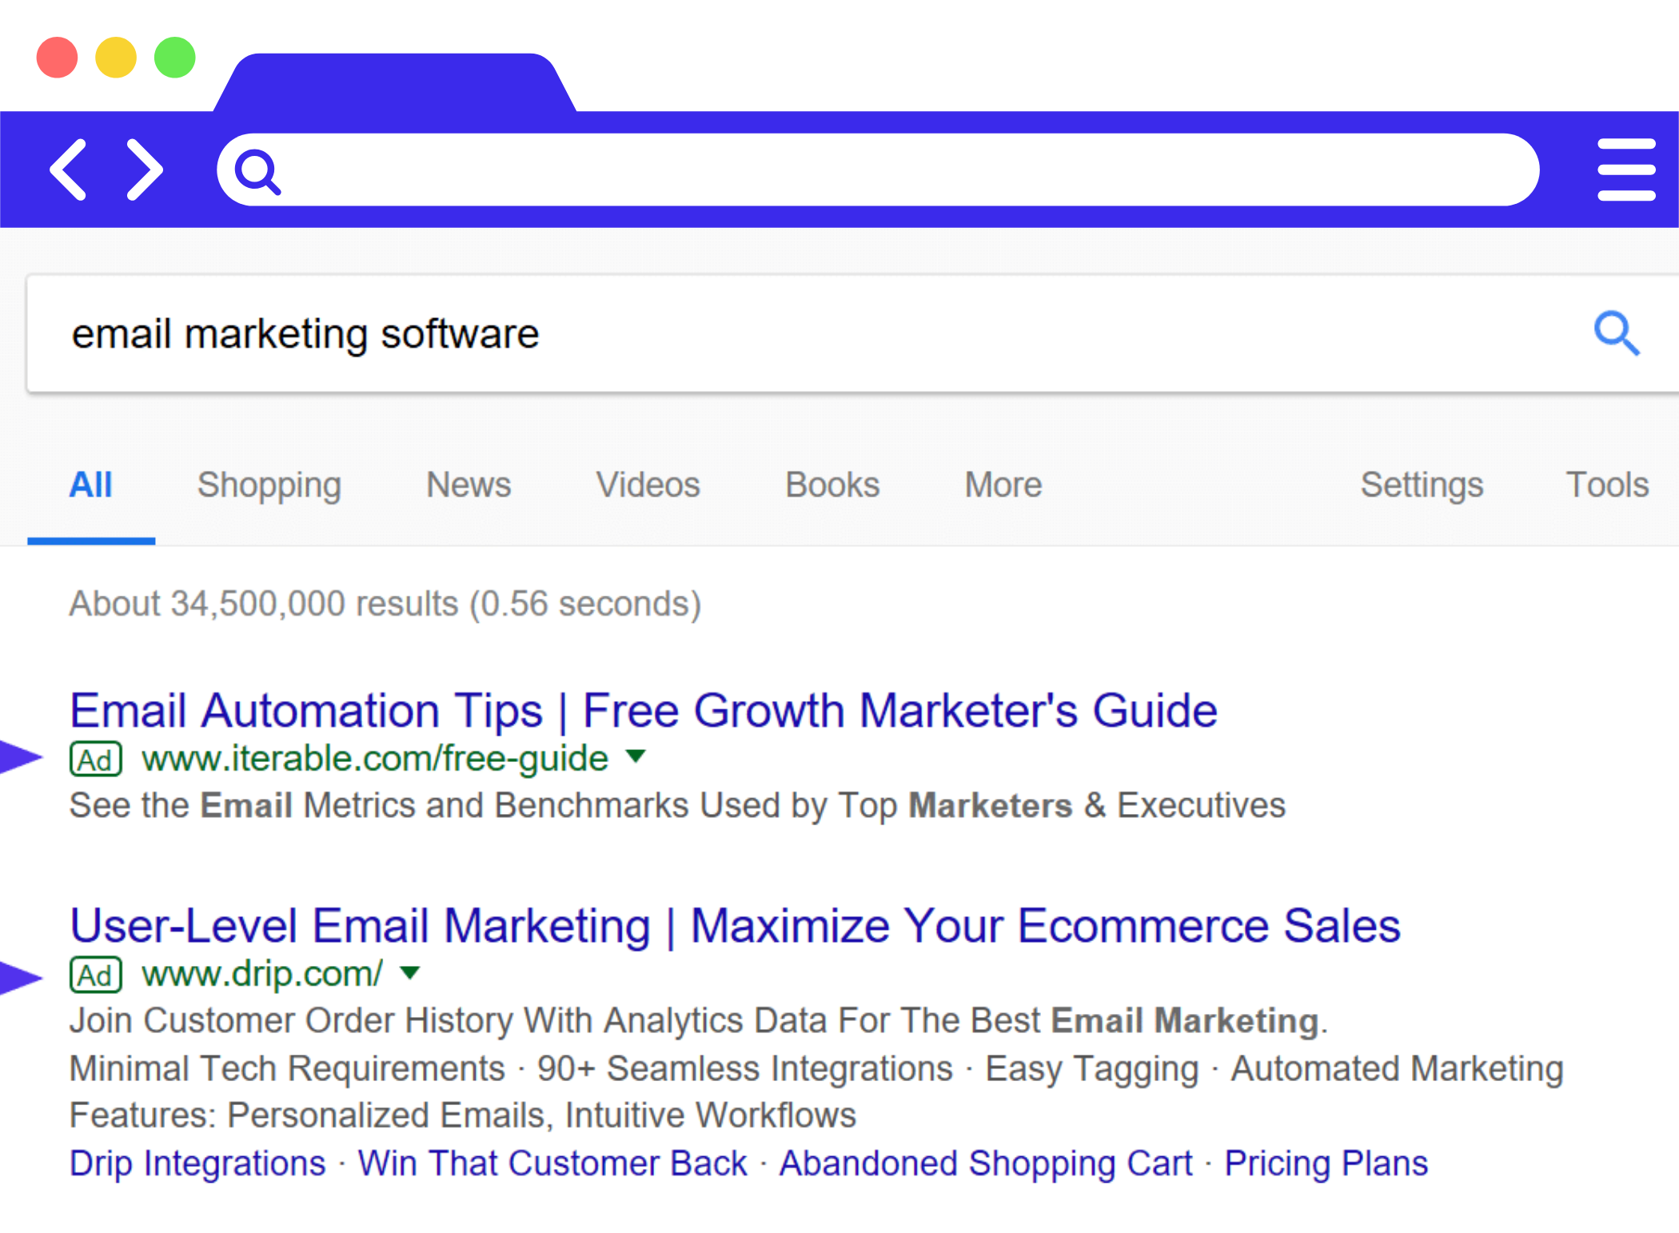1679x1233 pixels.
Task: Click the Ad badge beside iterable.com
Action: point(96,759)
